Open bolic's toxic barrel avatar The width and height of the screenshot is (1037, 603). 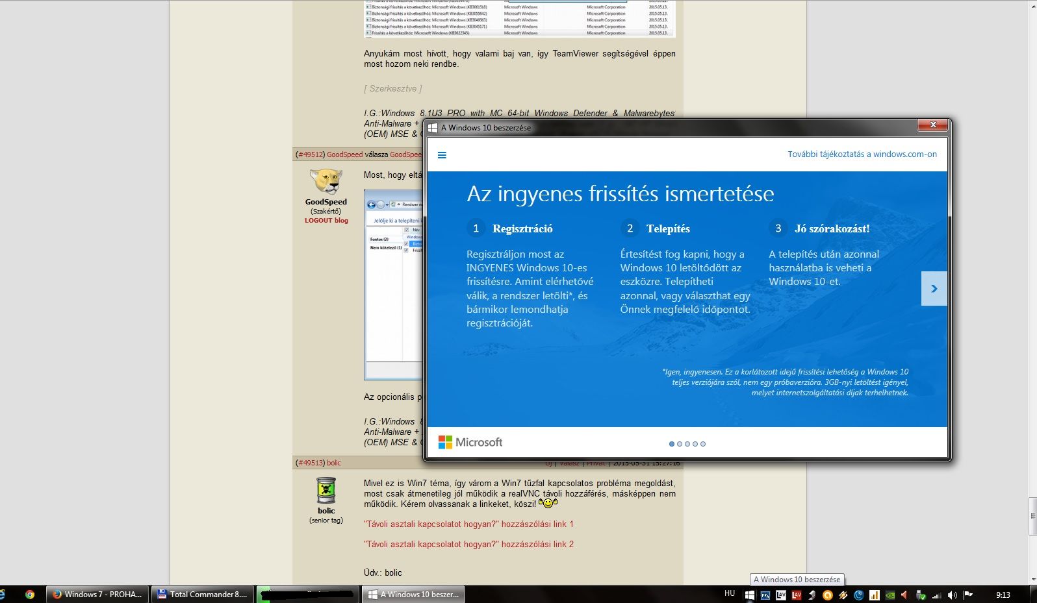[326, 491]
